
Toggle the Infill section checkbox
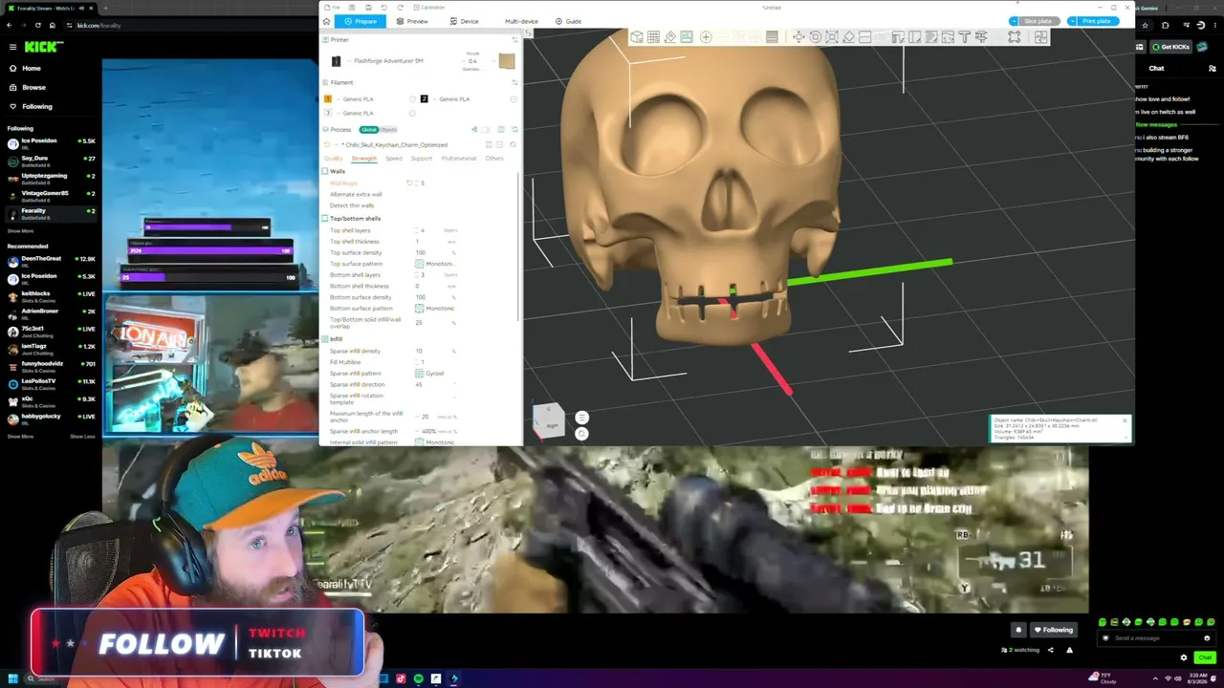(325, 339)
